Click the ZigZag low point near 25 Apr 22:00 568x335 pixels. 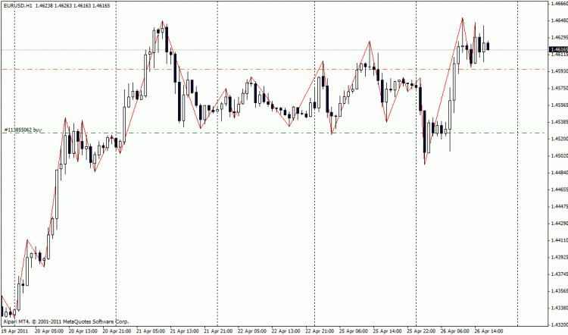click(426, 164)
